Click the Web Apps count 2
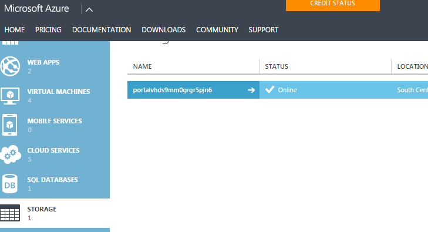Screen dimensions: 428x232 29,71
